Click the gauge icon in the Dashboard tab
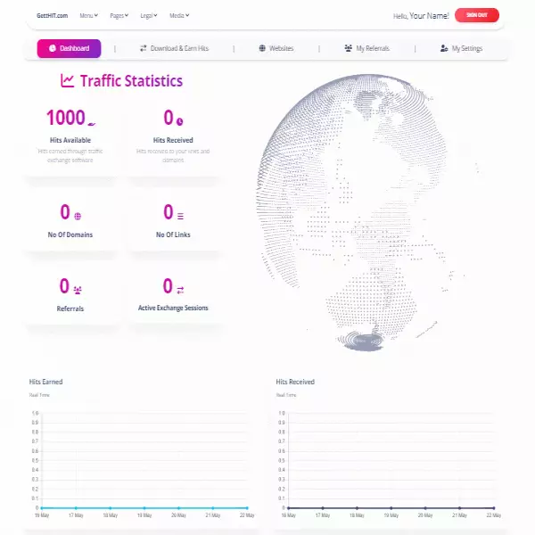The image size is (535, 535). (x=52, y=48)
